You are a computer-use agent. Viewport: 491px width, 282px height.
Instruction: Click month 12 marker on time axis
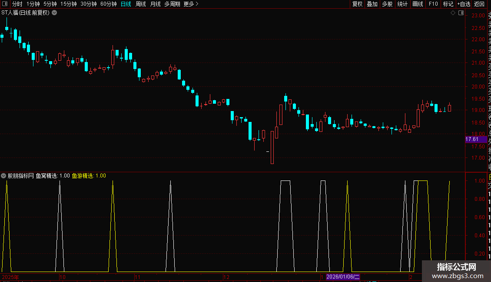click(226, 277)
